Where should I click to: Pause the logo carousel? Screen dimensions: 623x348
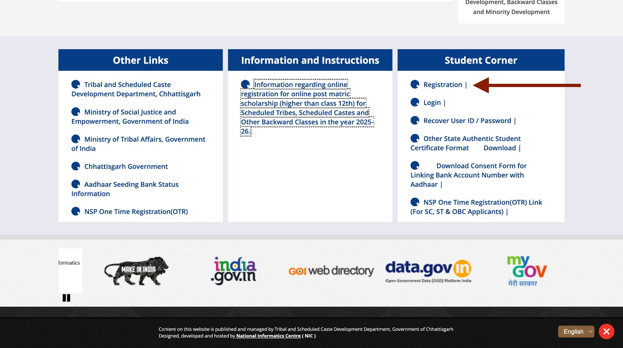[66, 298]
